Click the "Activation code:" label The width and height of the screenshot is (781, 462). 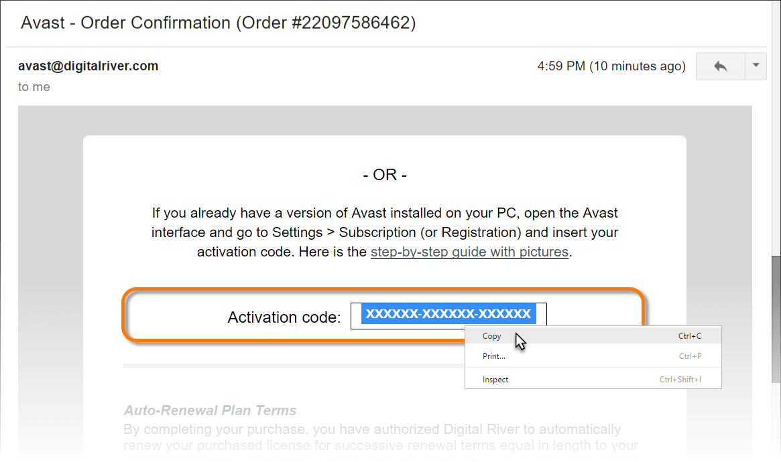pos(284,317)
